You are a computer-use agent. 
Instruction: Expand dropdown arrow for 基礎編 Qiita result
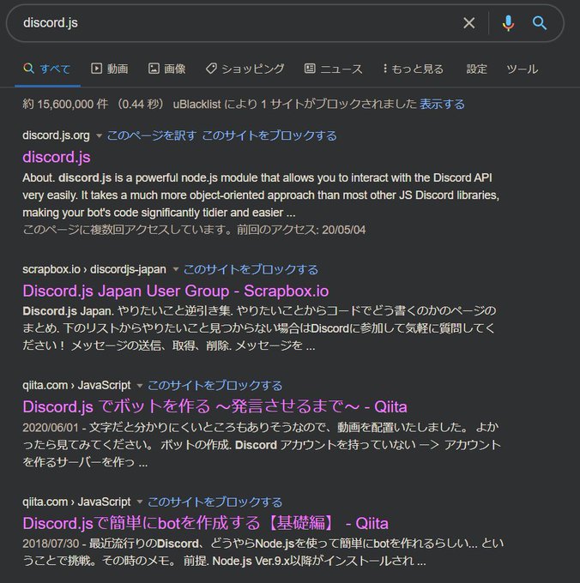(140, 502)
